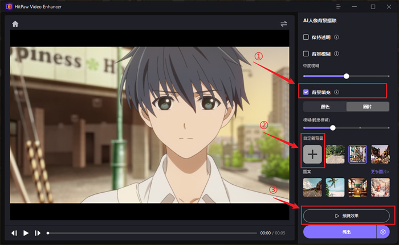Switch to the 顏色 tab
Image resolution: width=399 pixels, height=245 pixels.
click(324, 106)
